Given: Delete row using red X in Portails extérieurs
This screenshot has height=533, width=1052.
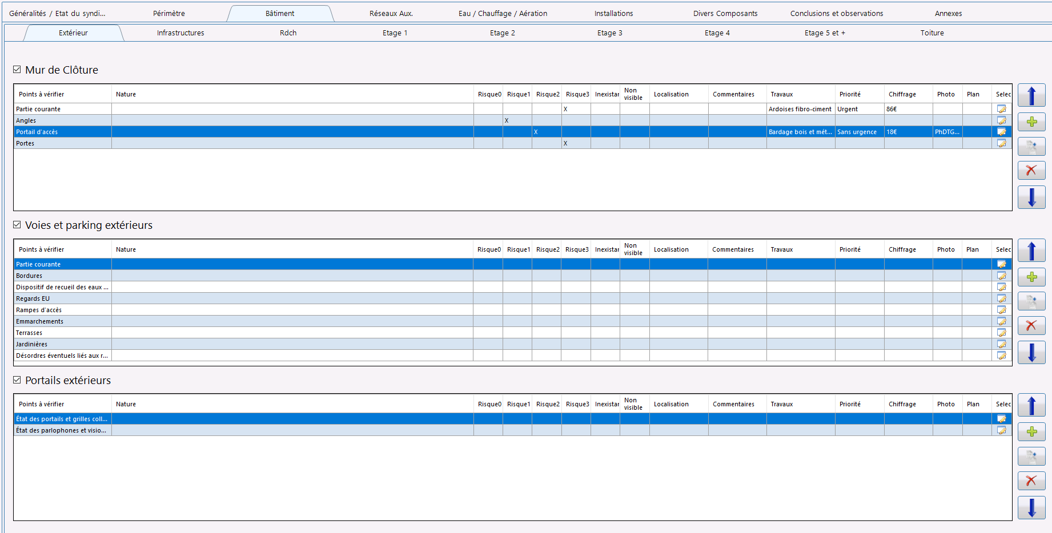Looking at the screenshot, I should point(1031,480).
